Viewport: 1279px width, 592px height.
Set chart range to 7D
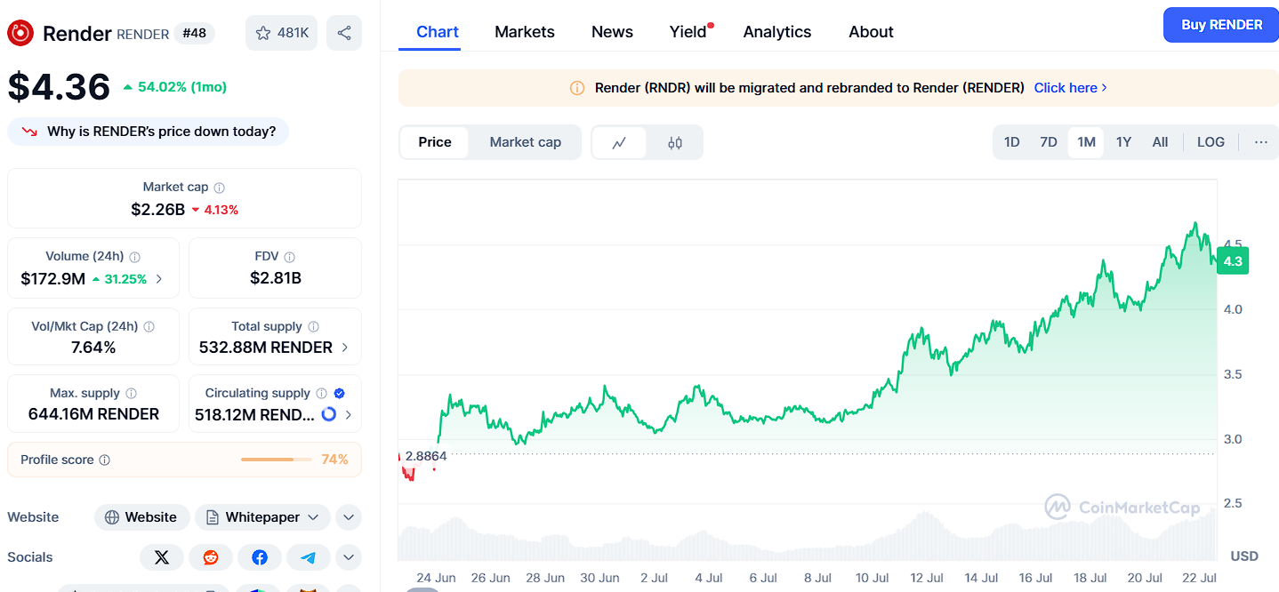[x=1049, y=142]
